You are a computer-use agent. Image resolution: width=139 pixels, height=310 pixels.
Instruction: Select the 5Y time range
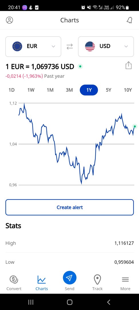point(108,90)
